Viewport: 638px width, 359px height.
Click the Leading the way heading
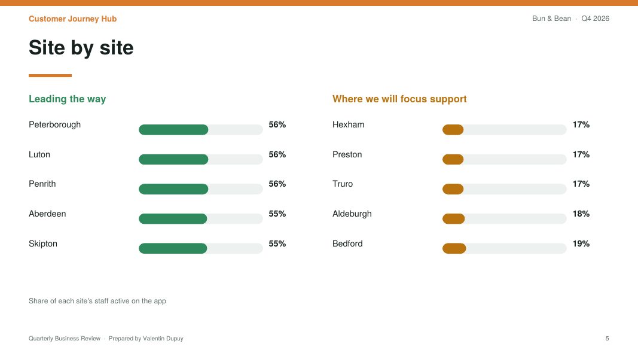point(67,99)
